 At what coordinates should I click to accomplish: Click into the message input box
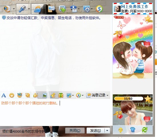pyautogui.click(x=55, y=112)
